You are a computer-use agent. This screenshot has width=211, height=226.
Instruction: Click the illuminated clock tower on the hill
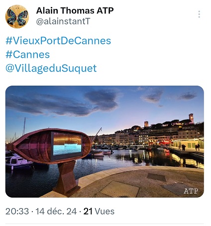(x=191, y=118)
